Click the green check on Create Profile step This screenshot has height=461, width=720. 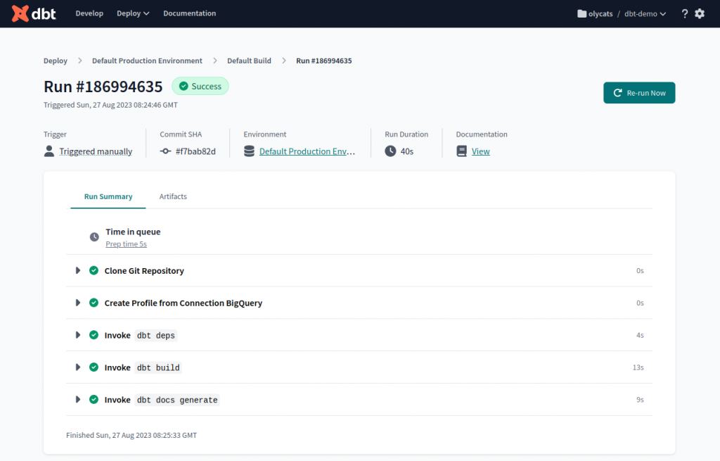pyautogui.click(x=94, y=303)
